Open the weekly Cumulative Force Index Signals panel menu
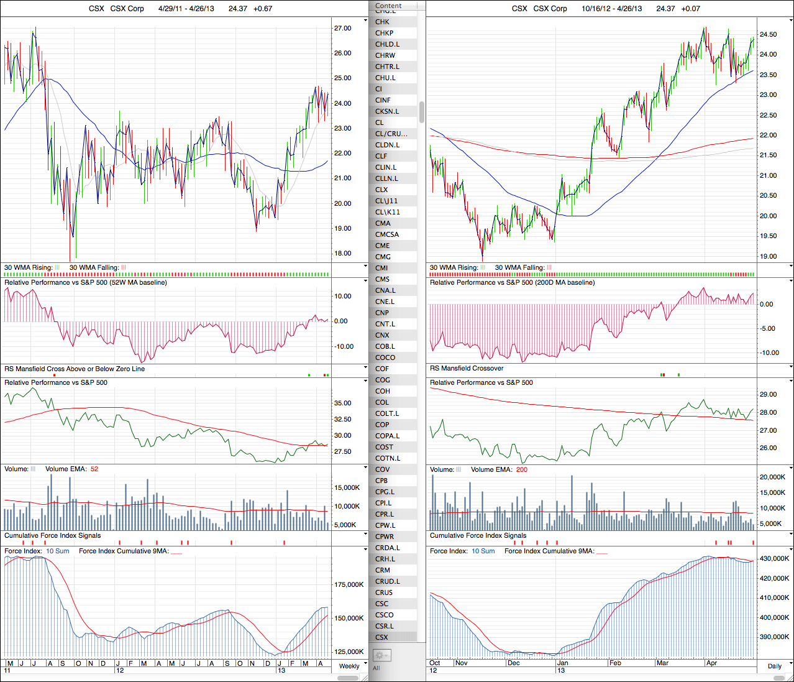 click(x=365, y=535)
